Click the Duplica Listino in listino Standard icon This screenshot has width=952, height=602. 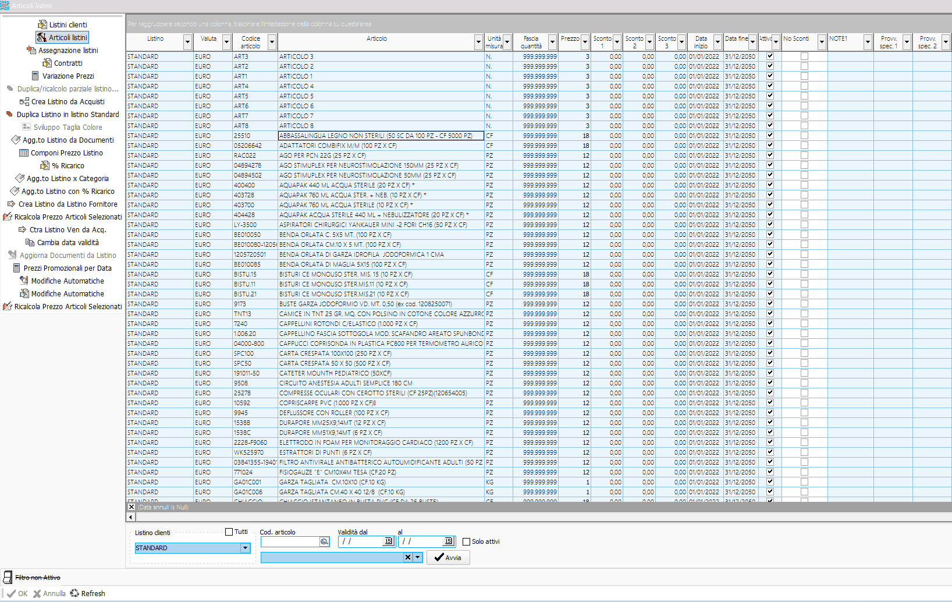(x=9, y=114)
